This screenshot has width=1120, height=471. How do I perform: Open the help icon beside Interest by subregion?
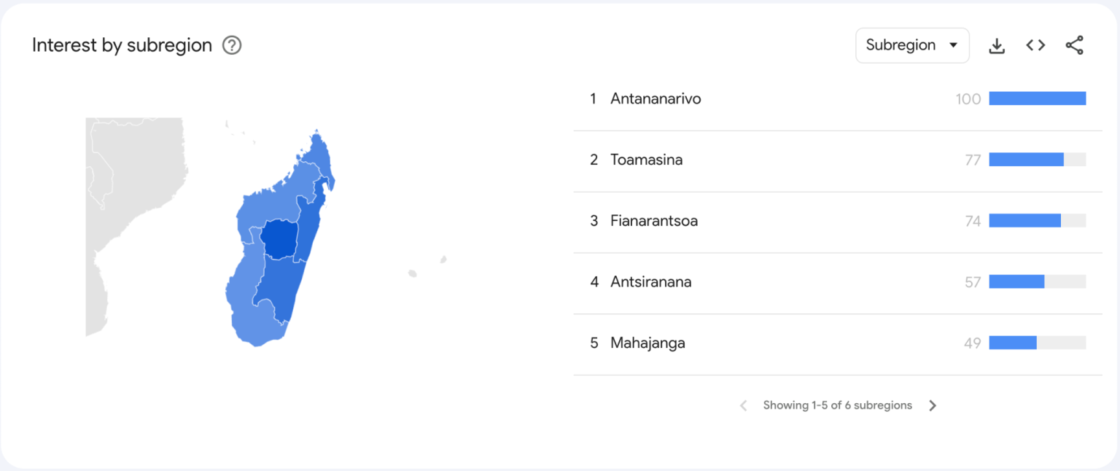(x=232, y=45)
